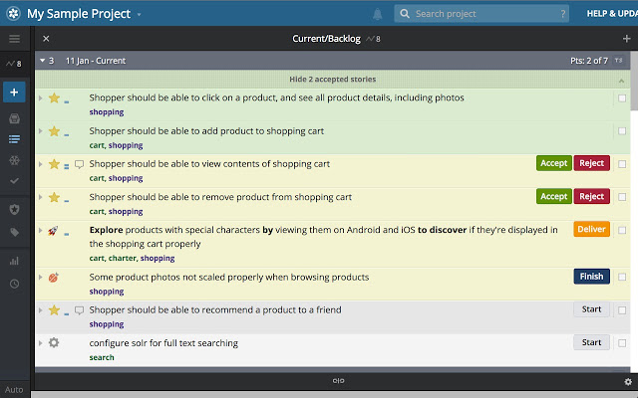The height and width of the screenshot is (398, 638).
Task: Accept the 'remove product from shopping cart' story
Action: click(x=554, y=197)
